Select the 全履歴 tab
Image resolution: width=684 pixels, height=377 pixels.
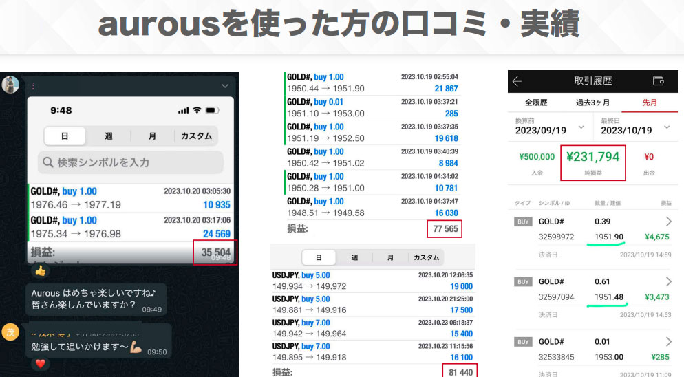click(536, 103)
